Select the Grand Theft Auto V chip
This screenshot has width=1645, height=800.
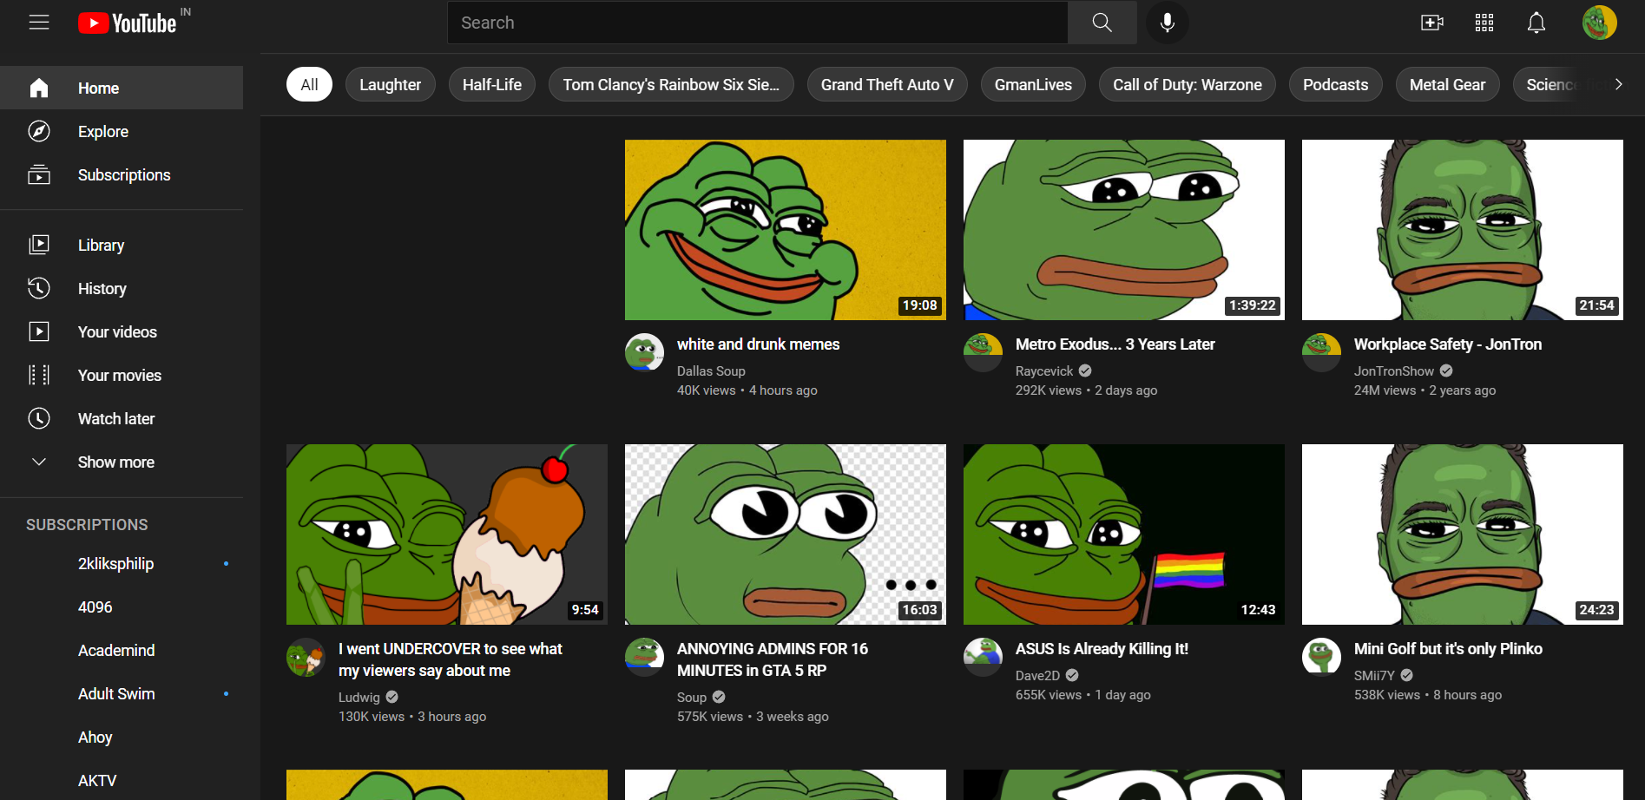click(x=887, y=84)
